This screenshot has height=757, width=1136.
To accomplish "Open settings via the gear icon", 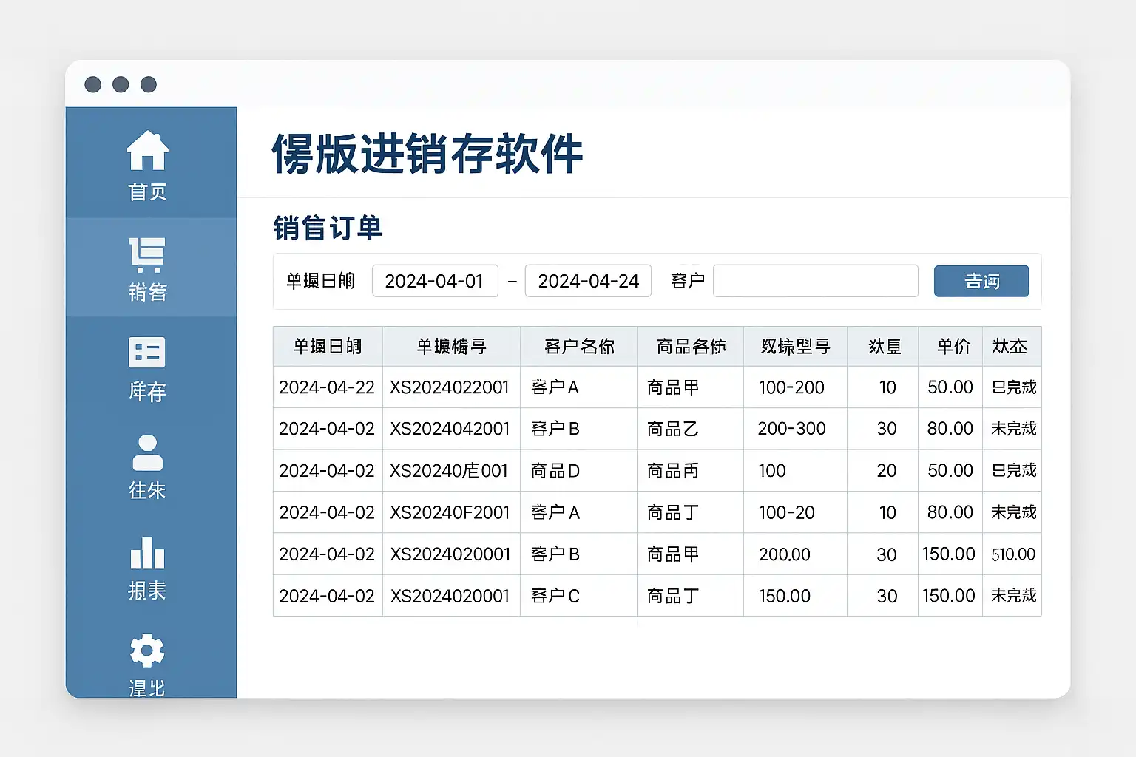I will click(x=147, y=651).
